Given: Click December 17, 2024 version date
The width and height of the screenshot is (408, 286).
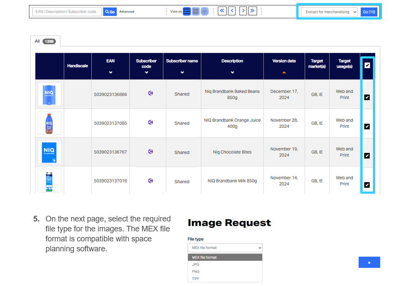Looking at the screenshot, I should coord(284,94).
